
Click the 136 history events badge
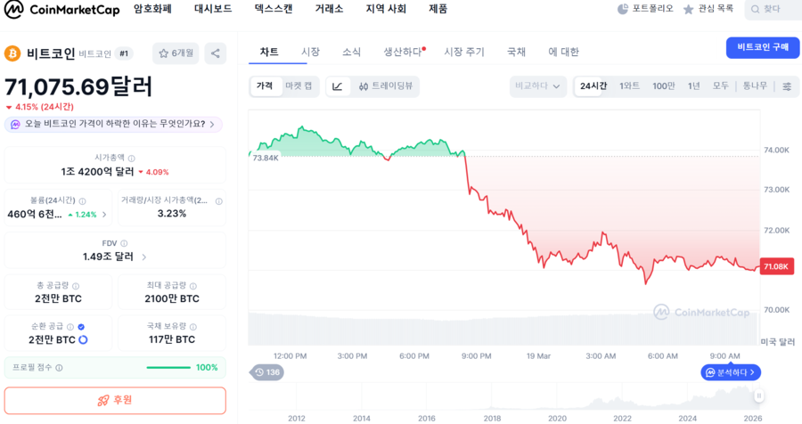pos(266,371)
